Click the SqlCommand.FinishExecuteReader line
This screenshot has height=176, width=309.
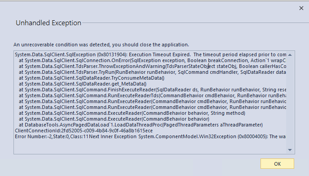153,90
